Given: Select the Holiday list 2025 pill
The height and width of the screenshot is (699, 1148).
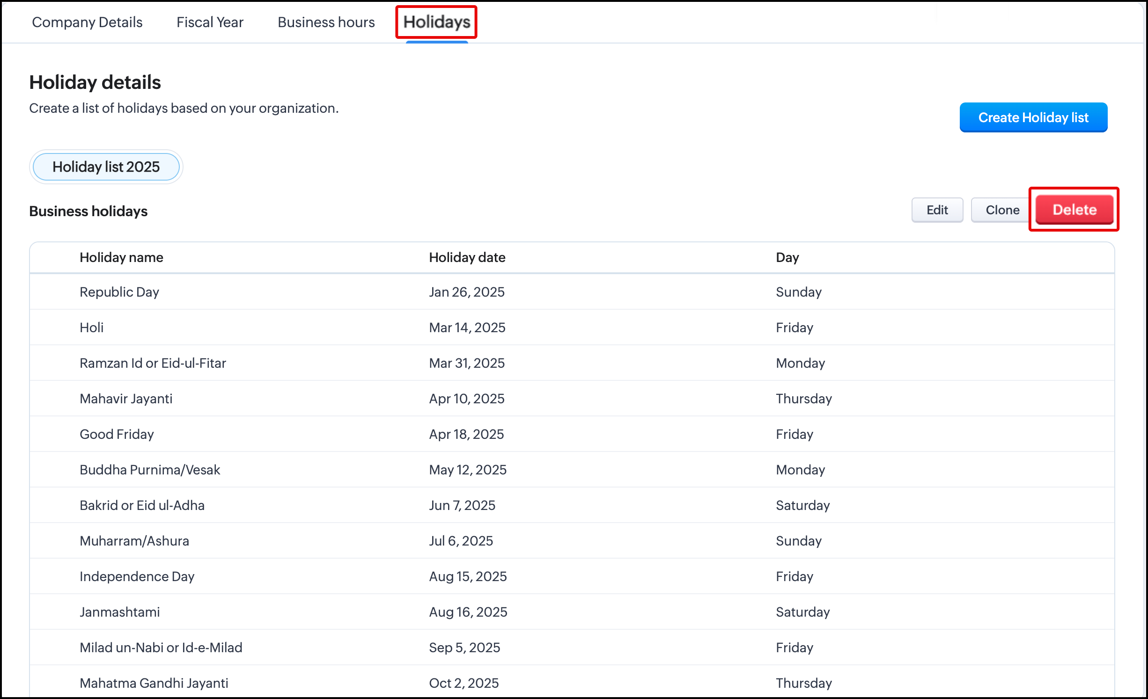Looking at the screenshot, I should 106,167.
